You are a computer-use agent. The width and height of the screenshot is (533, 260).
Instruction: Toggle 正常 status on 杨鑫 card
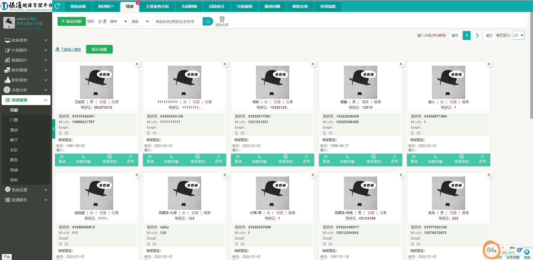394,159
